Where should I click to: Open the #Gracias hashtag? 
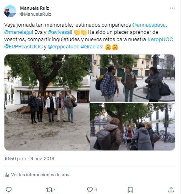click(x=91, y=47)
